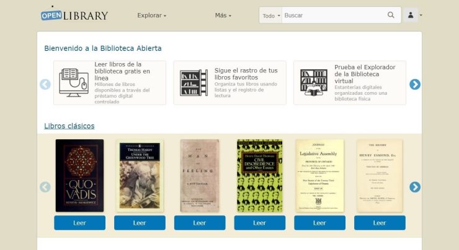Open the Explorar menu
The image size is (459, 250).
coord(151,15)
